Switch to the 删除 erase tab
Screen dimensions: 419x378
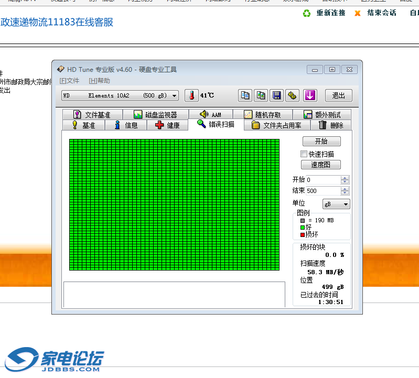[331, 125]
